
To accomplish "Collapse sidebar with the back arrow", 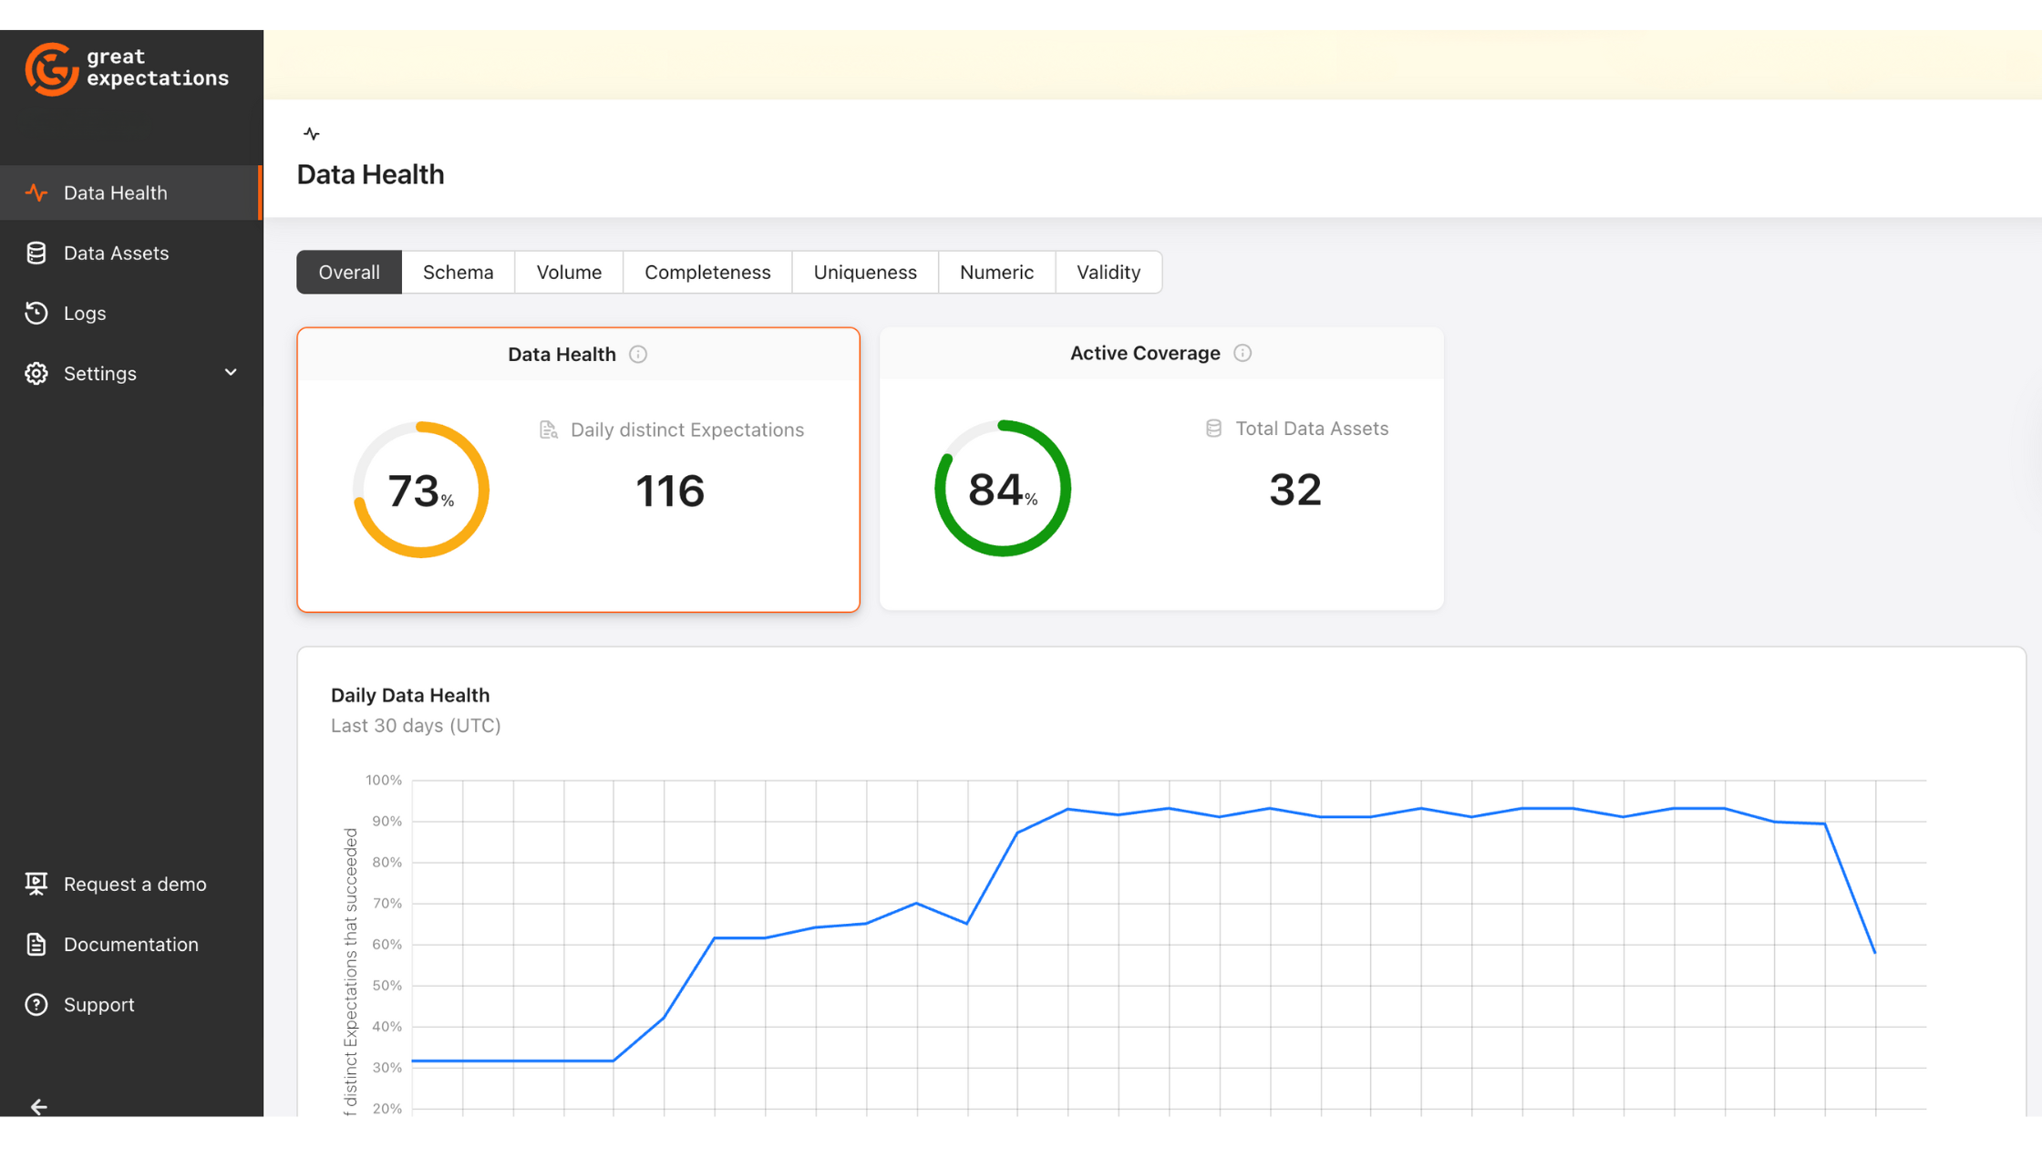I will (38, 1106).
